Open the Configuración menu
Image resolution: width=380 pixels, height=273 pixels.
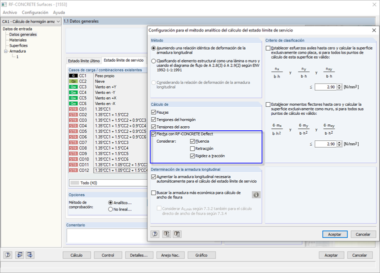click(x=35, y=13)
